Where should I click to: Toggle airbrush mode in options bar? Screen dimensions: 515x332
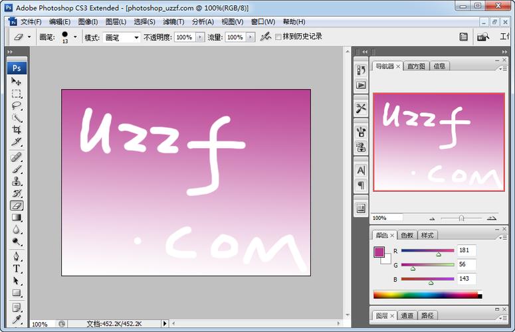point(266,37)
